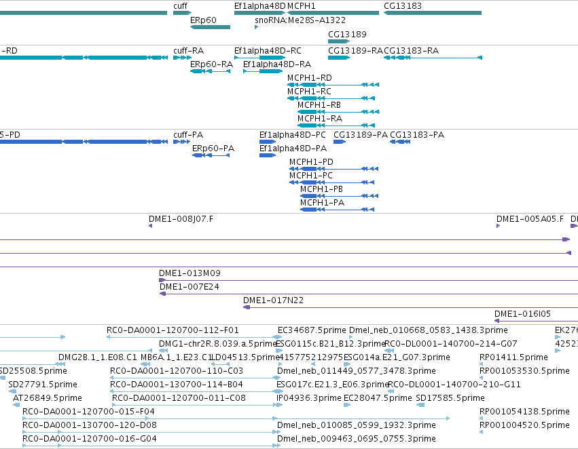
Task: Select the CG13189 gene bar
Action: [x=339, y=41]
